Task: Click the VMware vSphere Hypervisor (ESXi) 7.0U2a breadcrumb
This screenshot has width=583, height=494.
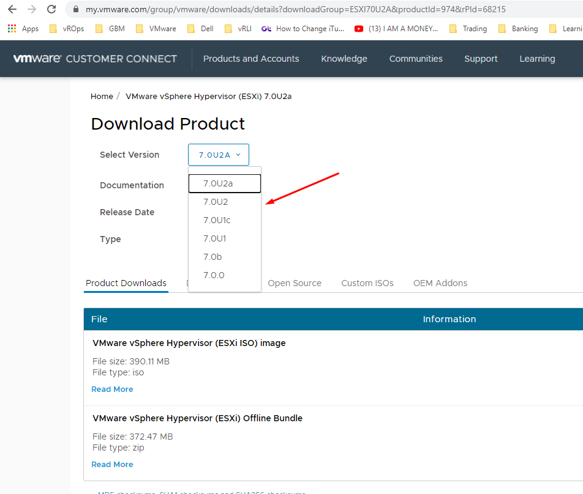Action: (209, 96)
